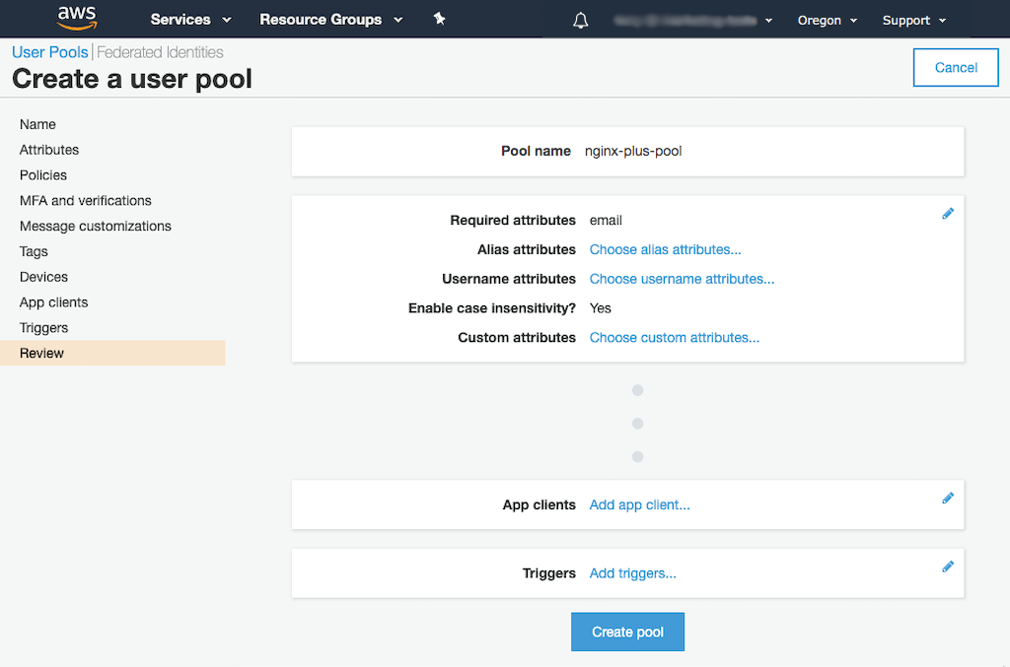Open the notifications bell icon
The image size is (1010, 667).
580,21
